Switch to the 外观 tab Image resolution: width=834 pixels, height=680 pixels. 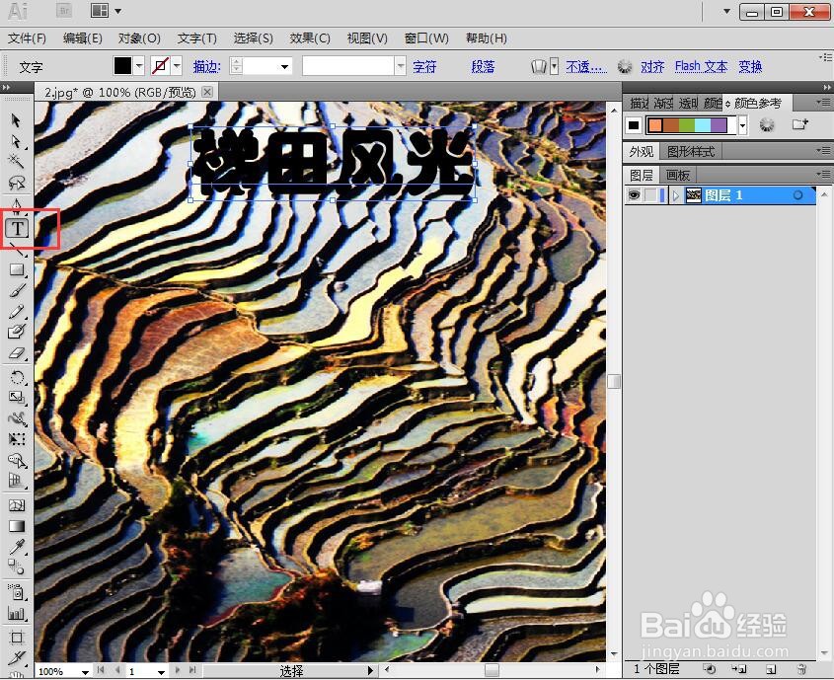coord(641,152)
